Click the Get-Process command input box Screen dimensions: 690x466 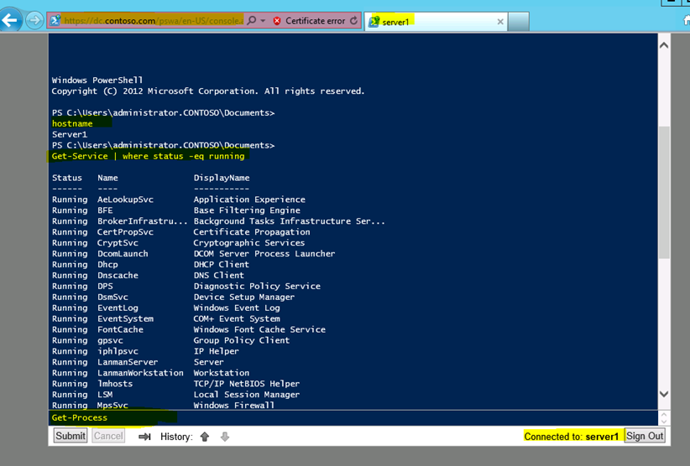point(353,417)
